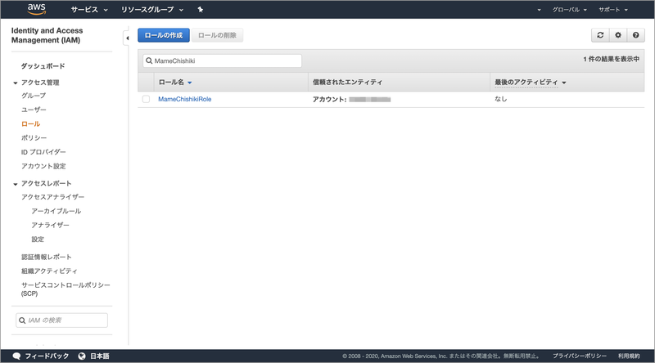Open ユーザー in sidebar

34,110
